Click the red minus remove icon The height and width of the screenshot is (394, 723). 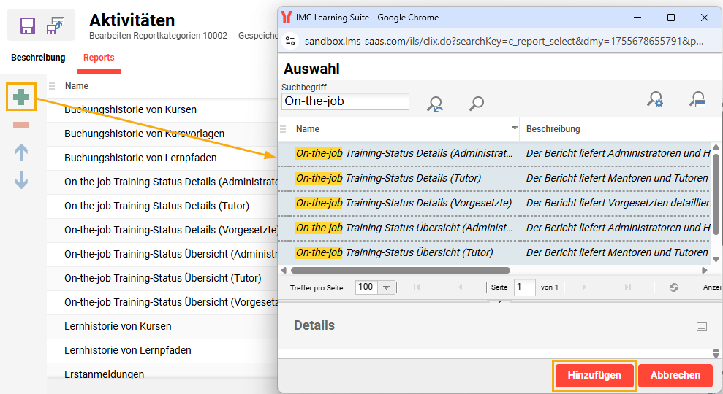point(21,125)
